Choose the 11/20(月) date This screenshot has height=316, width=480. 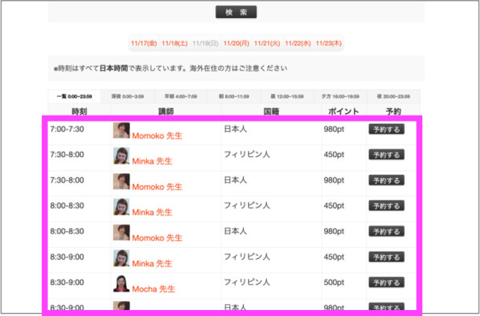[236, 44]
